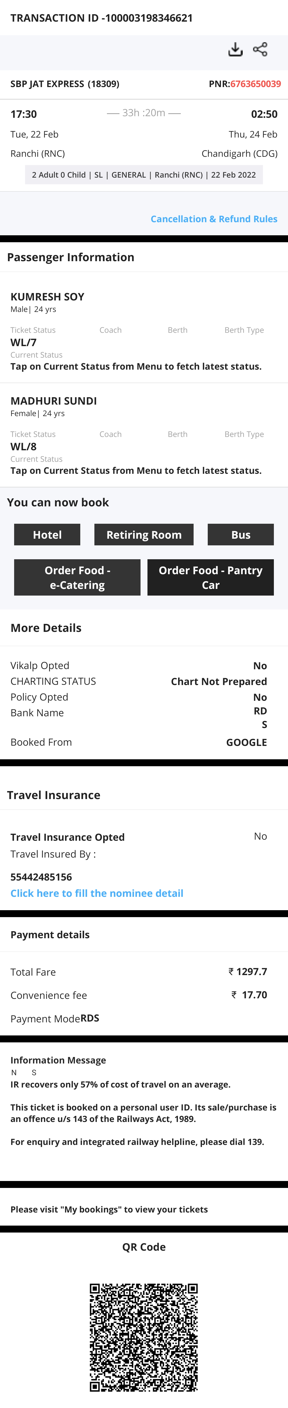Tap the QR code image
288x1408 pixels.
(x=144, y=1337)
